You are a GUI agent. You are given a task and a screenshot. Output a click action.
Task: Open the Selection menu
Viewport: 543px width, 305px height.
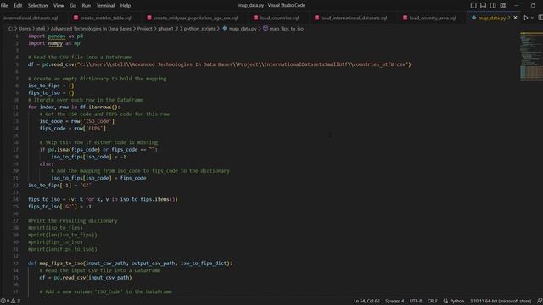pos(37,6)
